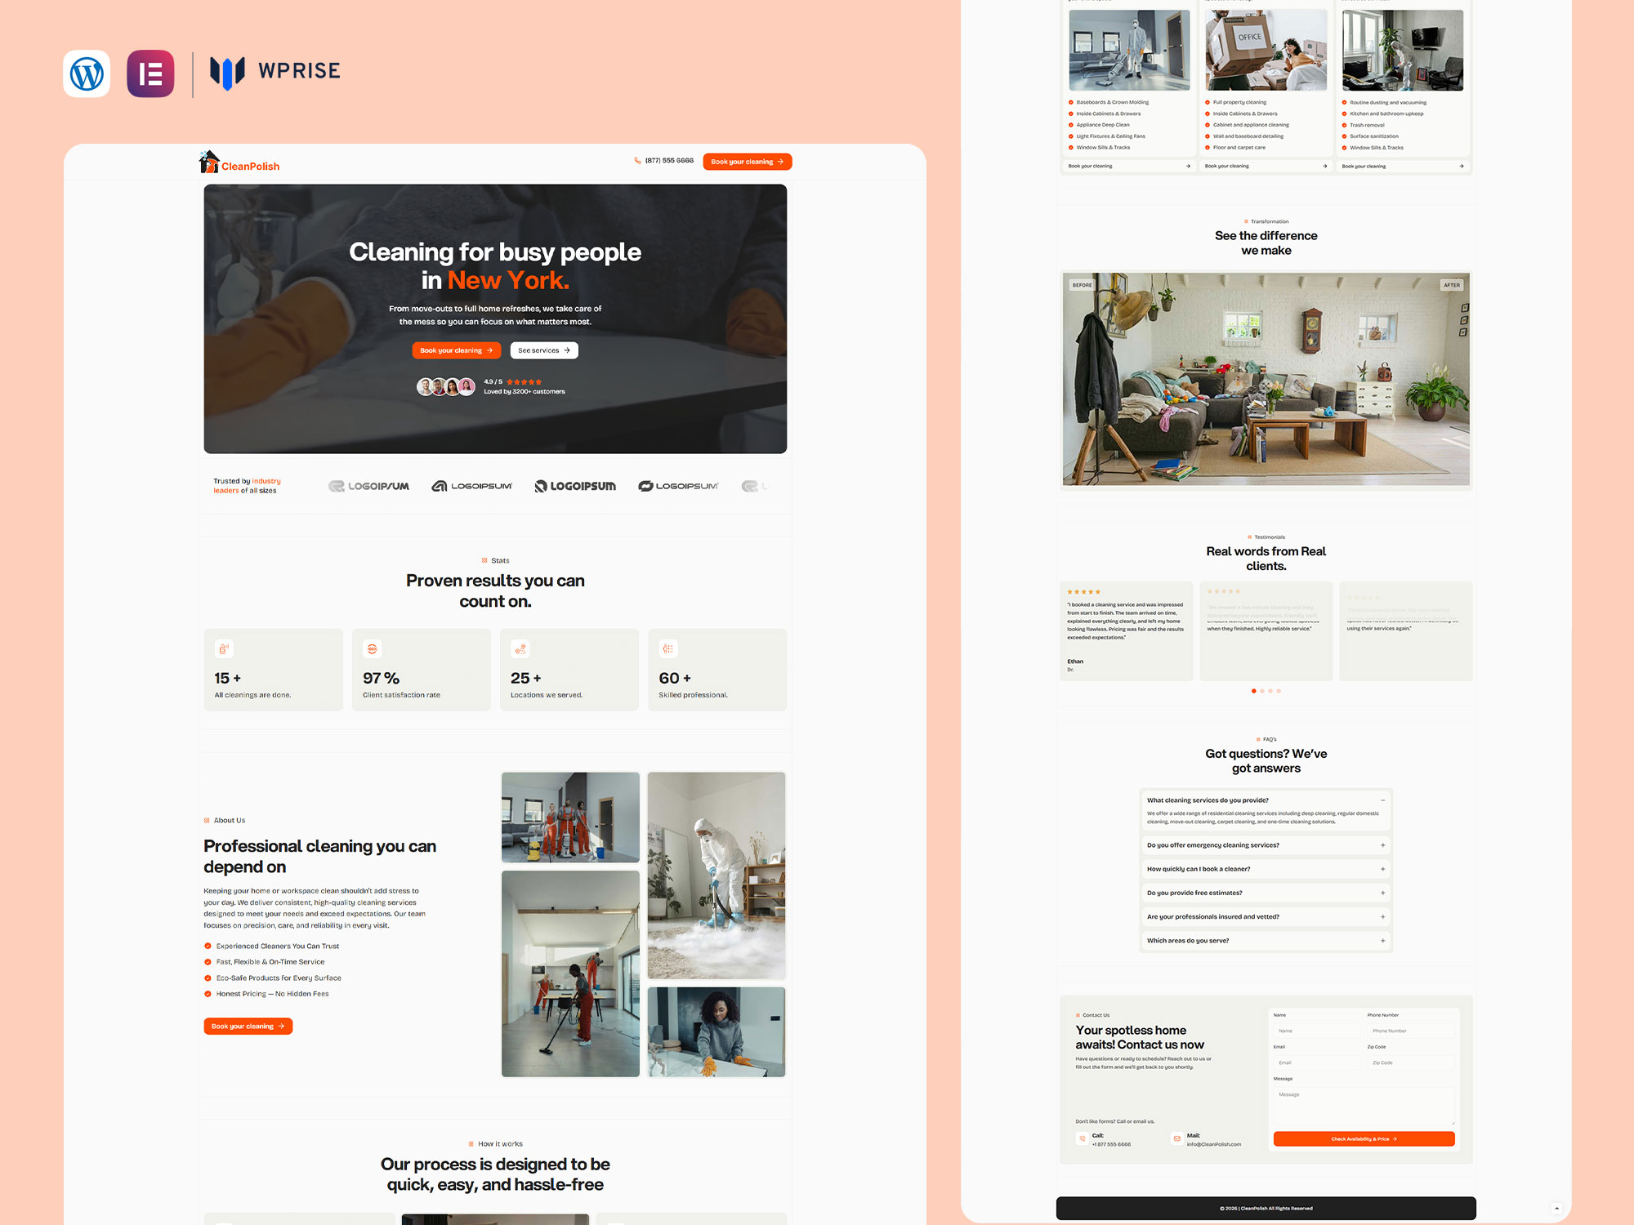The image size is (1634, 1225).
Task: Click the CleanPolish house logo
Action: [209, 162]
